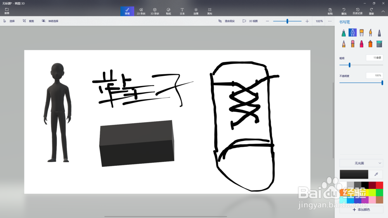The height and width of the screenshot is (218, 388).
Task: Select the Pencil tool
Action: tap(343, 44)
